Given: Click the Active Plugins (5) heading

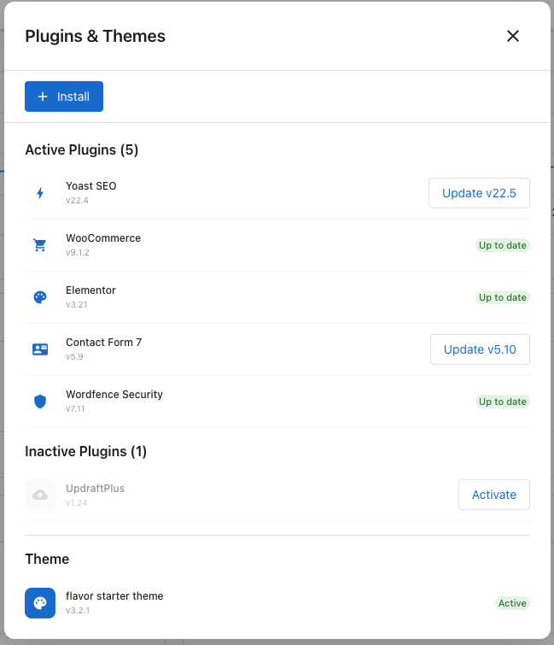Looking at the screenshot, I should coord(81,150).
